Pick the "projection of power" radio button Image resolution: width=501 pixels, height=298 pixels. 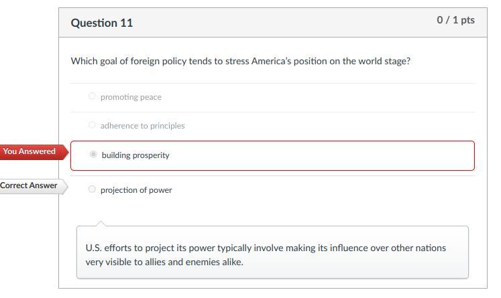point(92,190)
